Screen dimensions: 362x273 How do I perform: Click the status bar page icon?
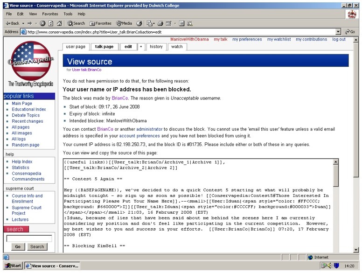coord(6,257)
